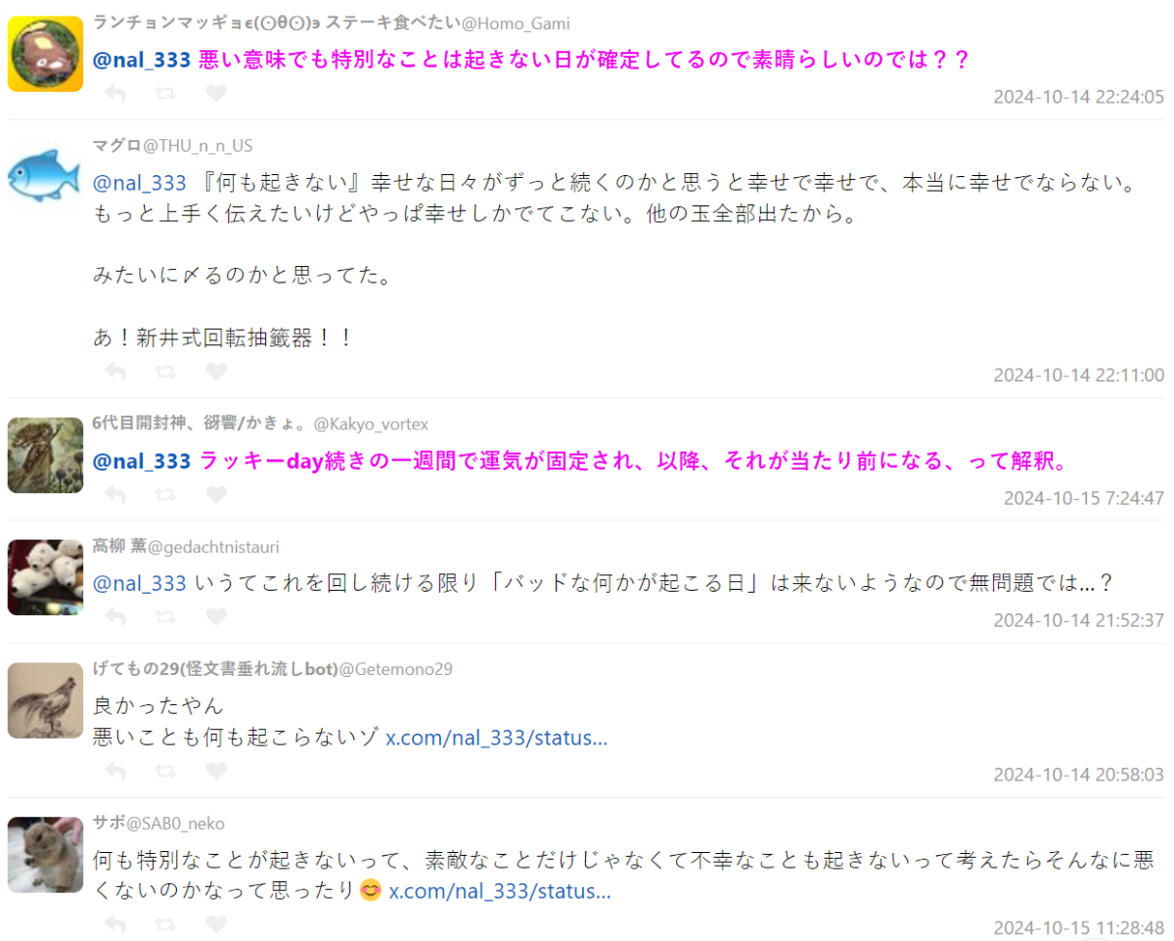The image size is (1174, 941).
Task: Reply to げてもの29's tweet
Action: coord(114,772)
